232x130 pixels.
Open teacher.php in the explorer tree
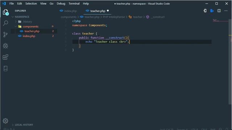[32, 31]
